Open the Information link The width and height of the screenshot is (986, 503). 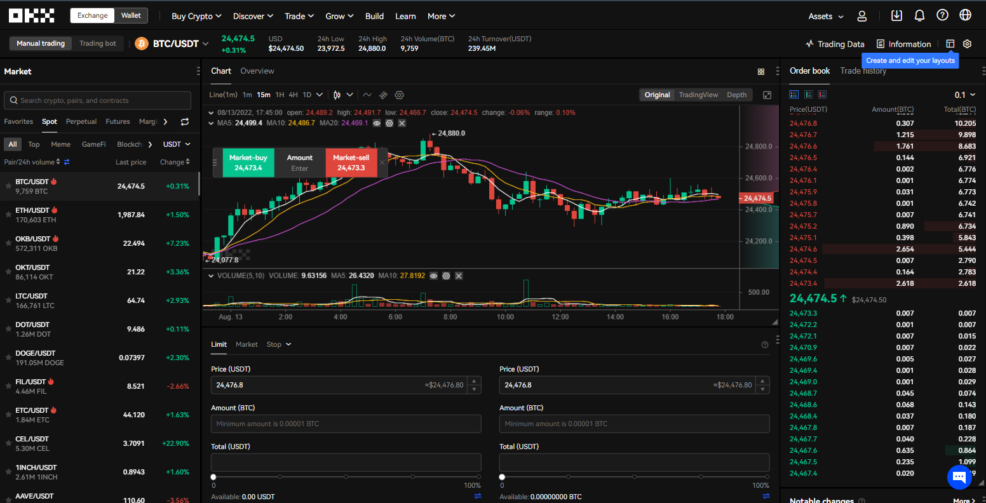pyautogui.click(x=903, y=44)
